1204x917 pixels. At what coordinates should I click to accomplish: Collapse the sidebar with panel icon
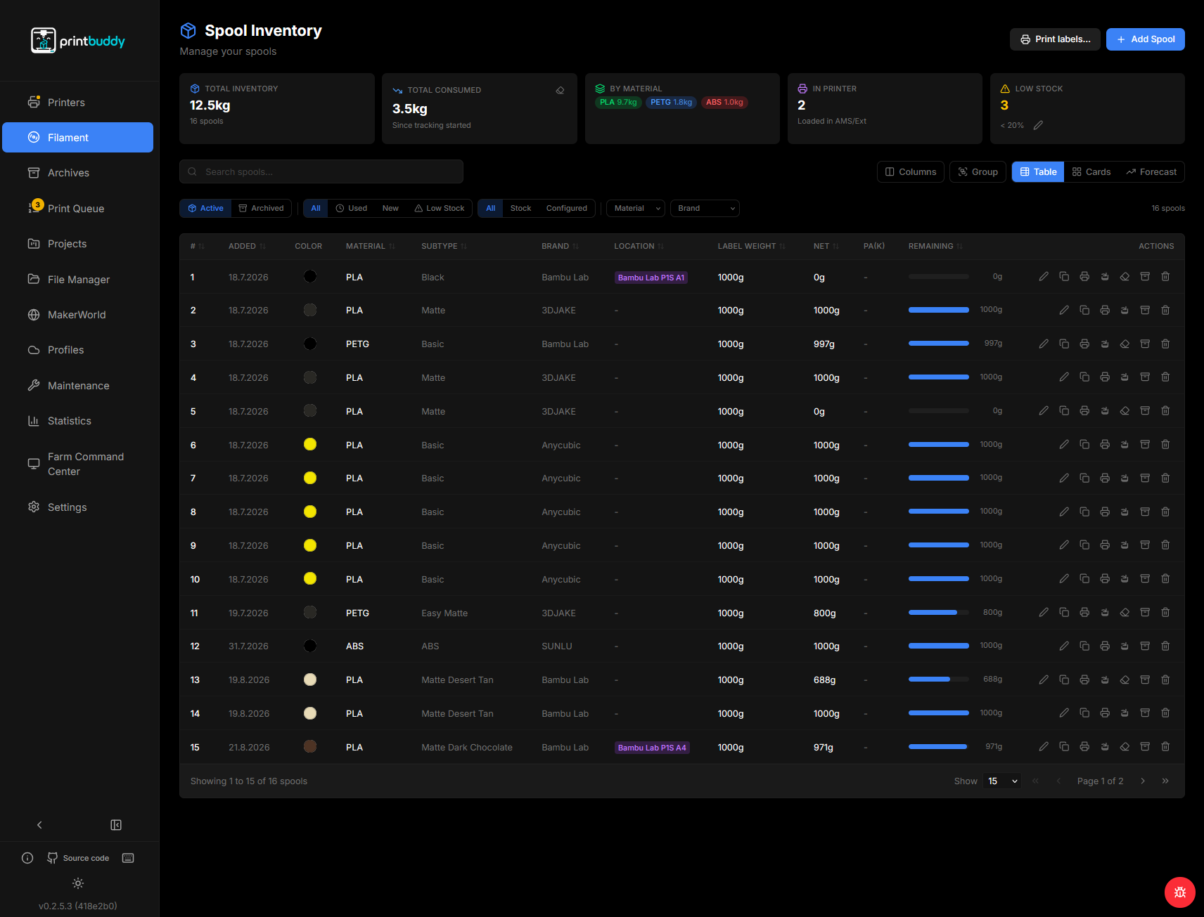(x=116, y=825)
